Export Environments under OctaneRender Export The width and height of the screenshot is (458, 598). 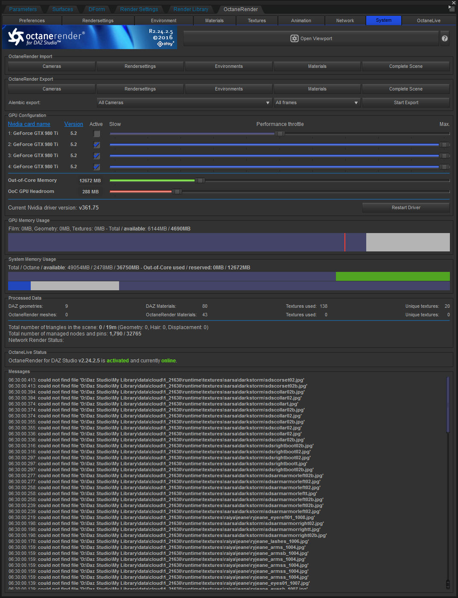(x=229, y=89)
